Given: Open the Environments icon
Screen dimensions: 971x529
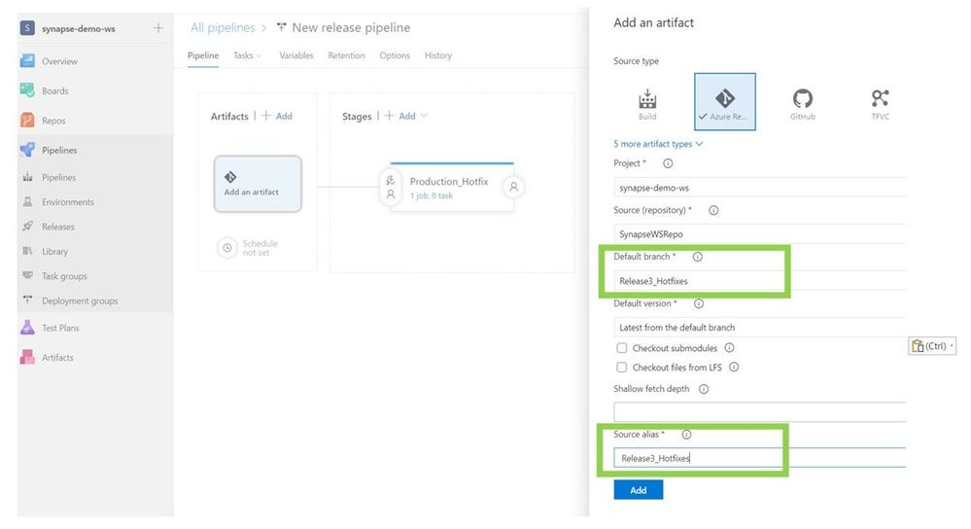Looking at the screenshot, I should pyautogui.click(x=27, y=202).
